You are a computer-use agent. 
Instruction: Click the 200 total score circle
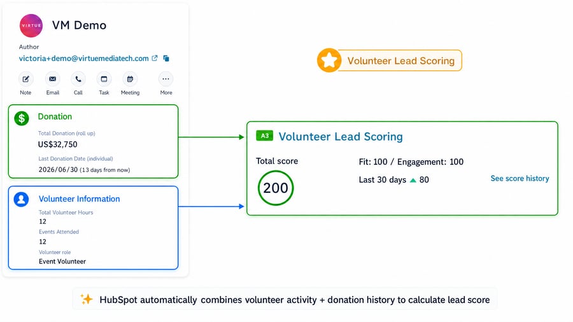click(276, 188)
